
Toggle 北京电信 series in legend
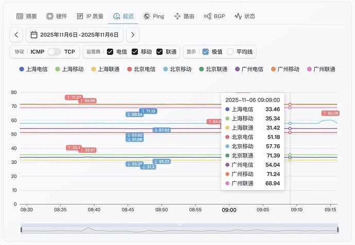(x=141, y=69)
